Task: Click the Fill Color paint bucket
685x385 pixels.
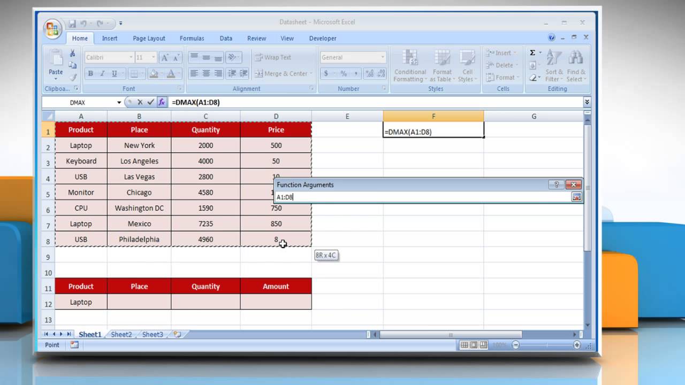Action: [x=154, y=74]
